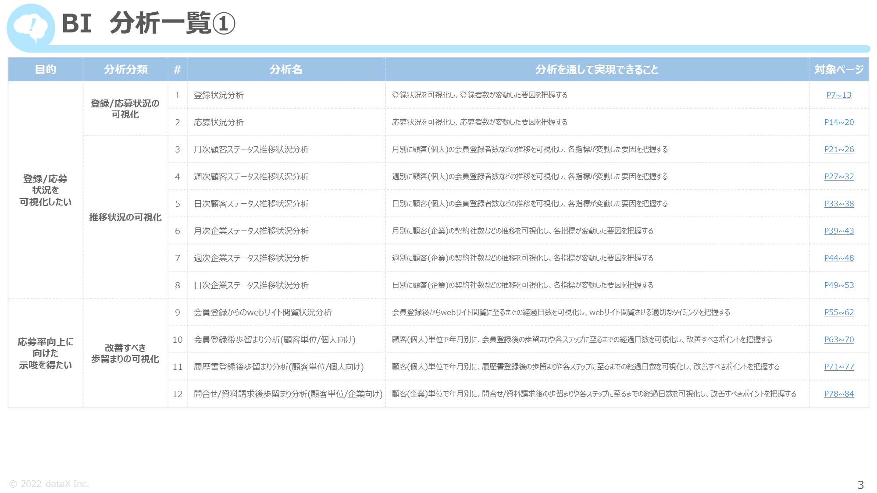Image resolution: width=877 pixels, height=493 pixels.
Task: Click the 応募率向上に向けた示唆を得たい purpose cell
Action: [46, 353]
